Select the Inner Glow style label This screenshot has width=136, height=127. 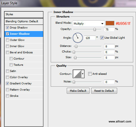click(17, 46)
